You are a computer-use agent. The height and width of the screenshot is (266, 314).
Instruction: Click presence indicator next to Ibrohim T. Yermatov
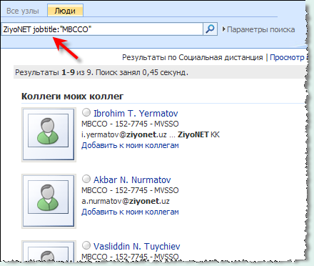coord(86,112)
